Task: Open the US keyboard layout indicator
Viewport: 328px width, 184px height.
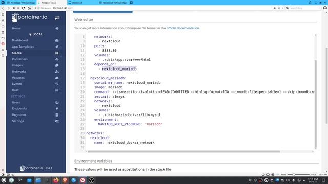Action: pos(288,180)
